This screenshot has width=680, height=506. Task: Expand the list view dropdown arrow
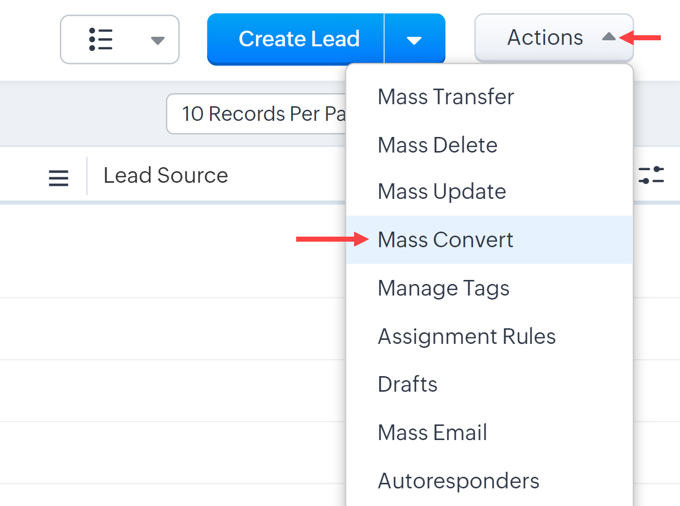point(158,40)
